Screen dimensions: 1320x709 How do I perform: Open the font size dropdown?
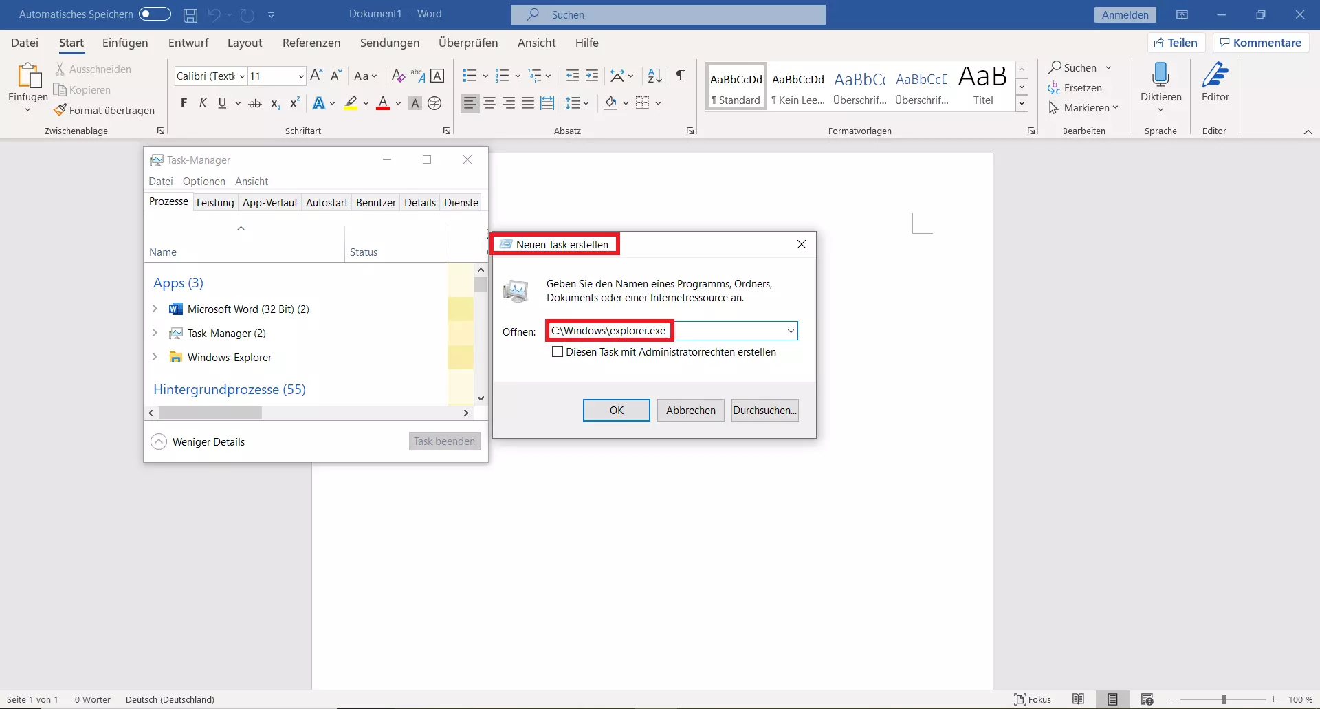[300, 76]
